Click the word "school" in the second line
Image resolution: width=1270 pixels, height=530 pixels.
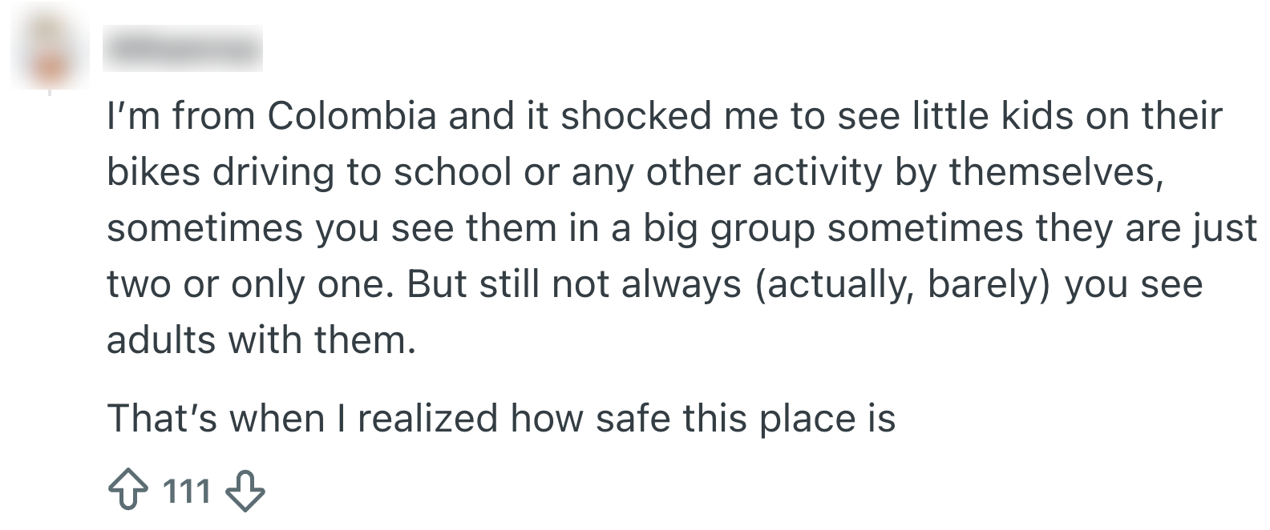tap(453, 172)
